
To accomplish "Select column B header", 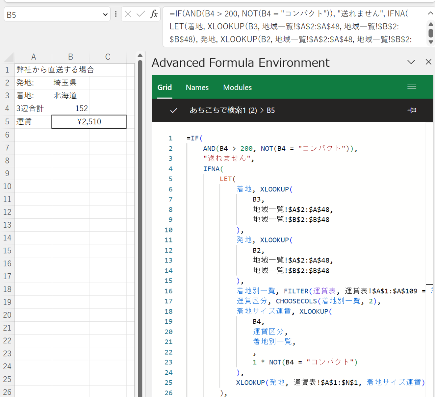I will coord(71,57).
